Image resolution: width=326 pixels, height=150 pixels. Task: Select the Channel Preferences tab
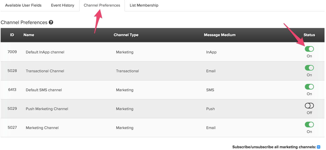pyautogui.click(x=102, y=5)
